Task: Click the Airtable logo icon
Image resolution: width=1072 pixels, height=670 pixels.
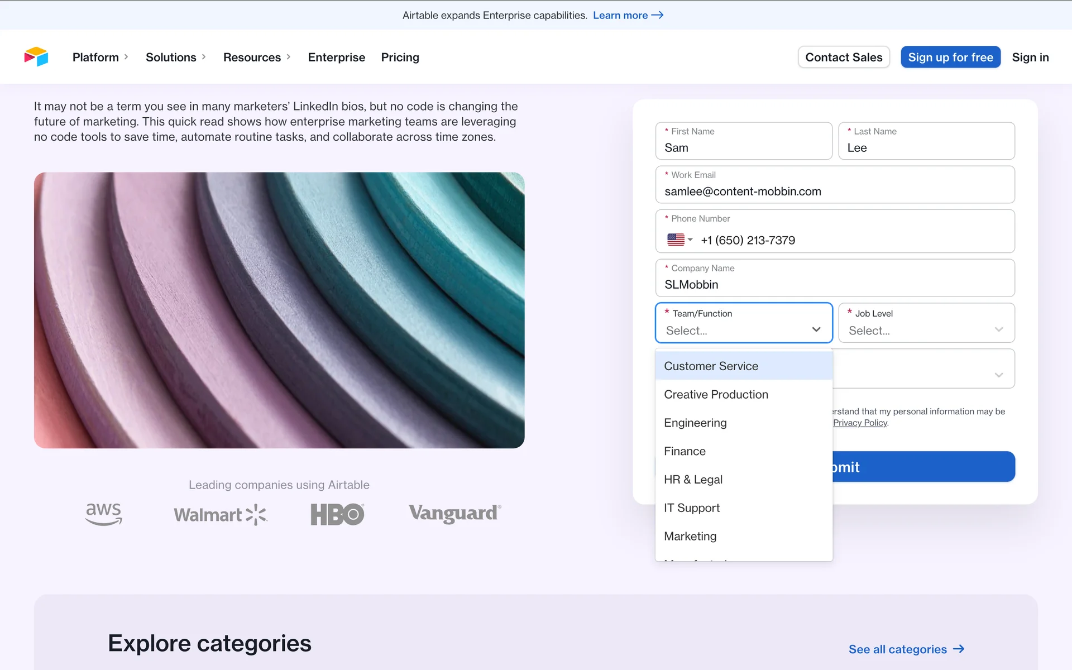Action: (x=36, y=57)
